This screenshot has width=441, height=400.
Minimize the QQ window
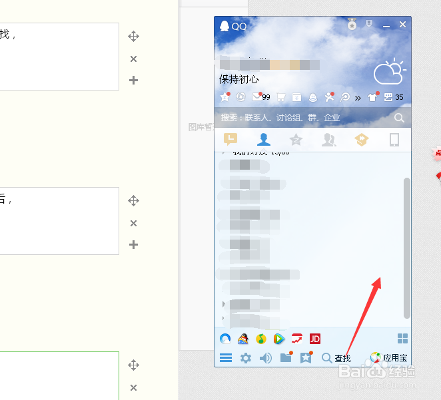(x=386, y=26)
